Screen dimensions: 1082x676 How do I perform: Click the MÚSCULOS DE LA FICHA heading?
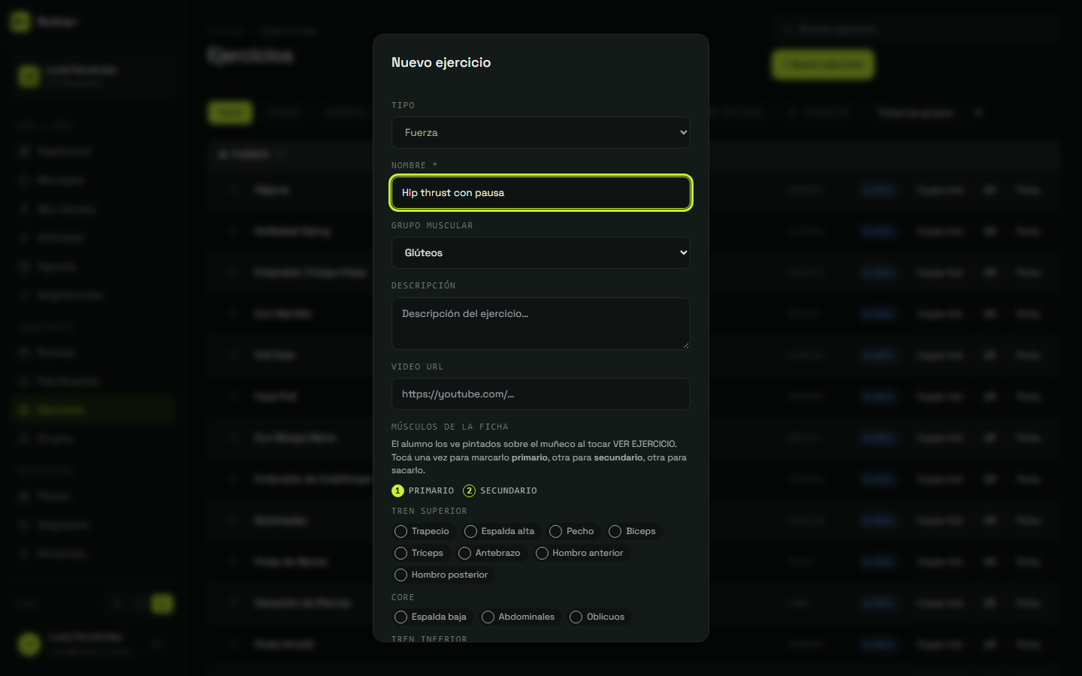[450, 427]
